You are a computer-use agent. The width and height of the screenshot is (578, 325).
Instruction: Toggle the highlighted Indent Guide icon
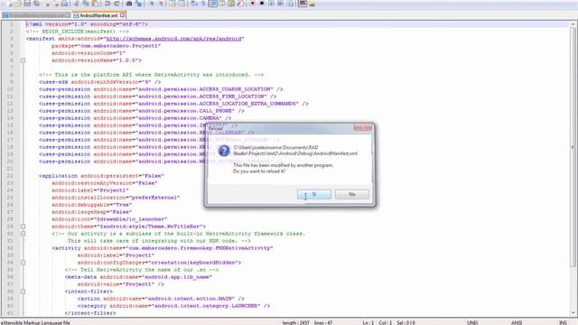(x=213, y=4)
